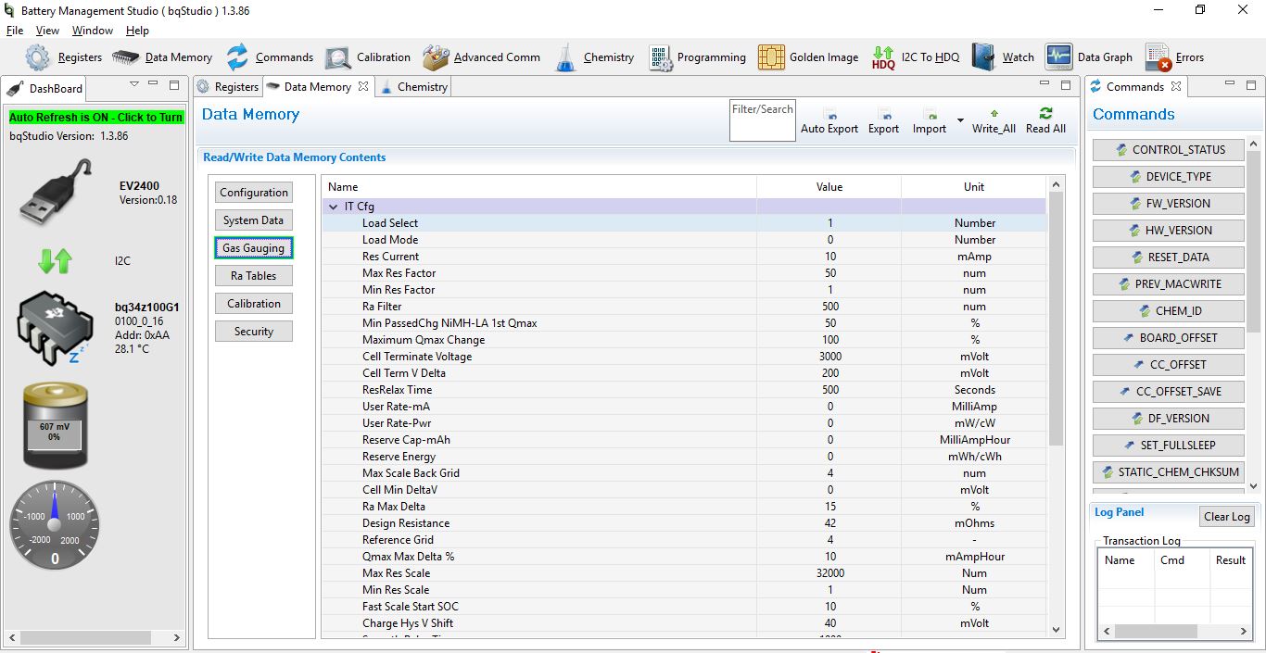1266x653 pixels.
Task: Open the DashBoard view menu triangle
Action: pyautogui.click(x=134, y=84)
